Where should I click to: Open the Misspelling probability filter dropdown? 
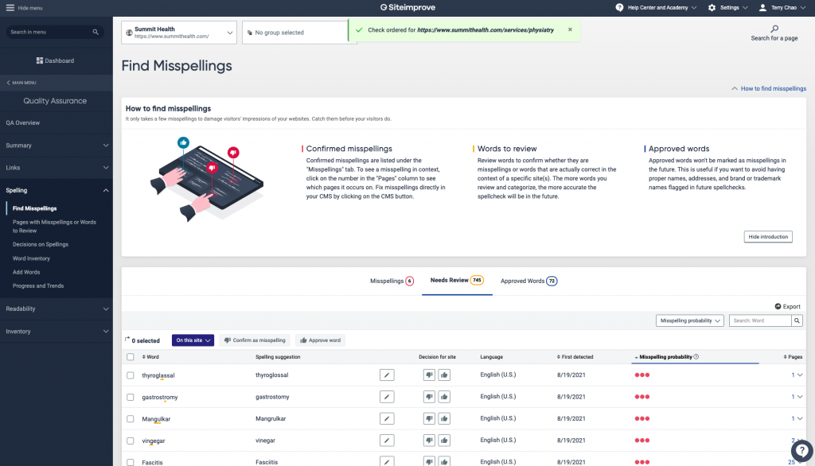(689, 320)
